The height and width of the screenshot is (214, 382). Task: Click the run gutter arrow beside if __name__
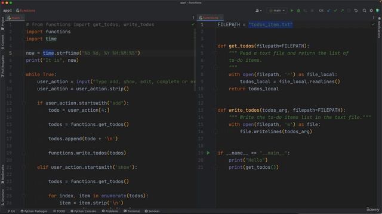coord(208,153)
